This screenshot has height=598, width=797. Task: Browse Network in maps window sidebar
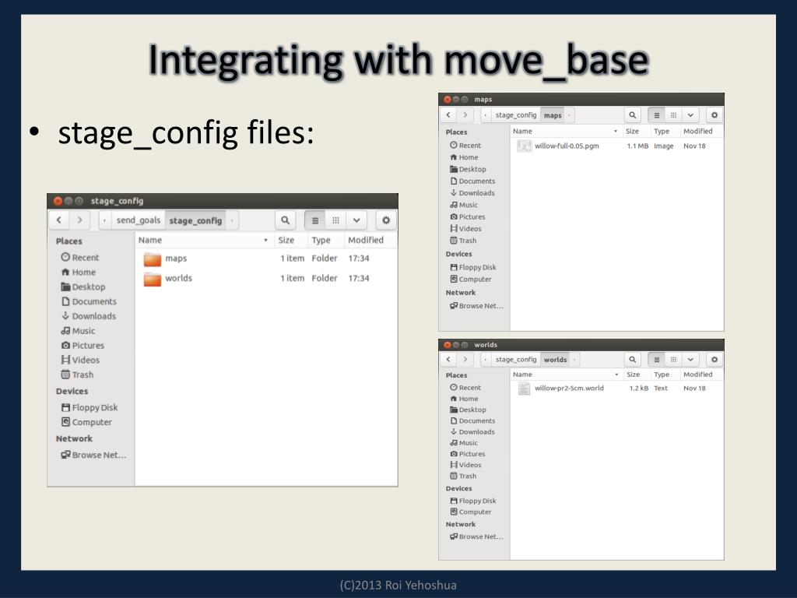pyautogui.click(x=476, y=306)
